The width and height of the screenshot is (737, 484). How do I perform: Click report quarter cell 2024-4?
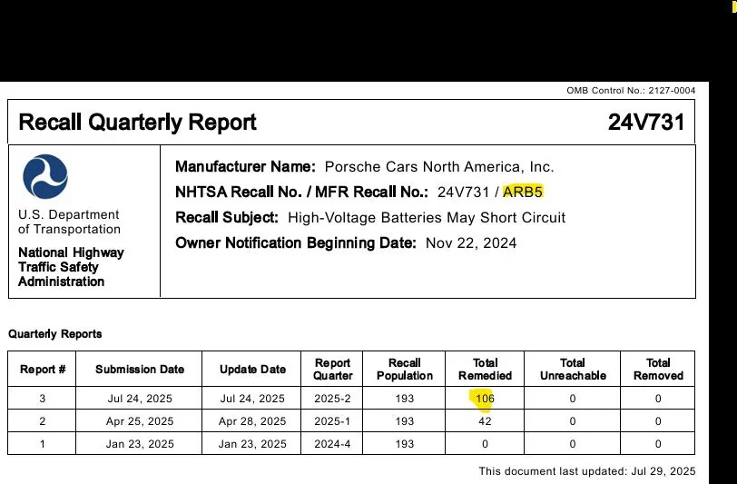coord(333,444)
